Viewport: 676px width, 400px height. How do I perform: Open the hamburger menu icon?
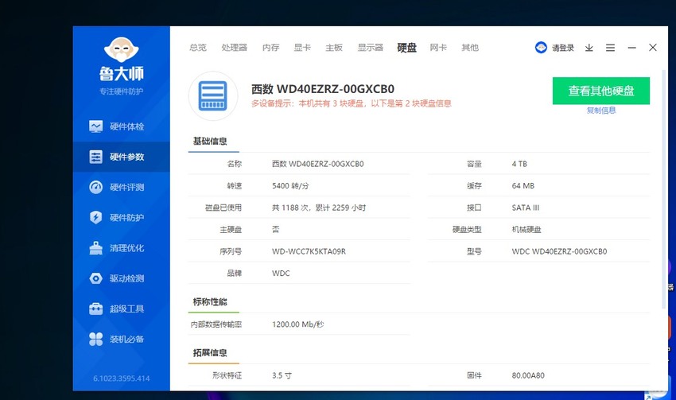(610, 48)
